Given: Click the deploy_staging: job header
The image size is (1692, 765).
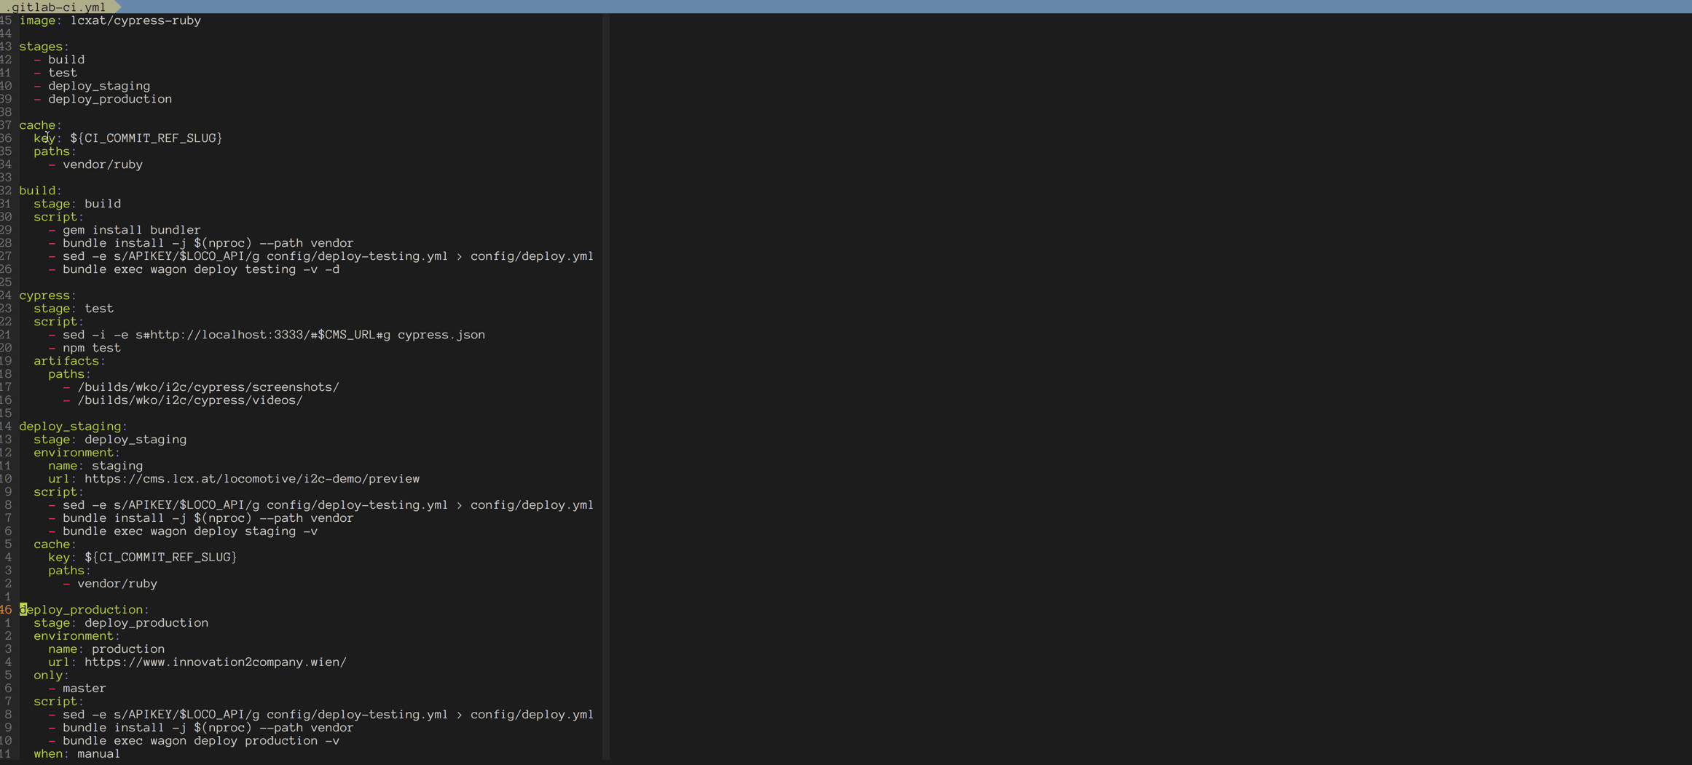Looking at the screenshot, I should tap(71, 427).
